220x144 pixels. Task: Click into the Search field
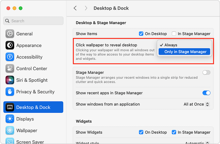click(x=33, y=21)
